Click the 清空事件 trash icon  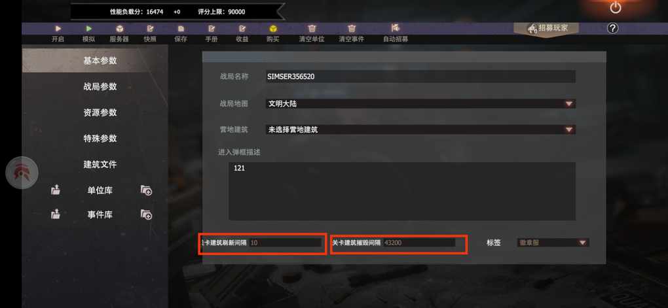tap(352, 29)
